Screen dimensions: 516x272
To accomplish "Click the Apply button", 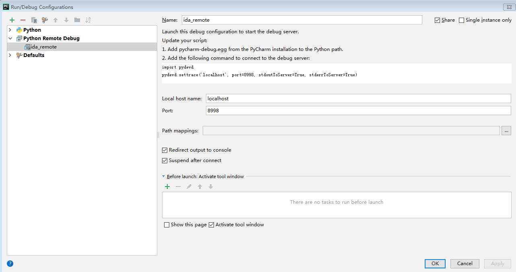I will [x=497, y=264].
